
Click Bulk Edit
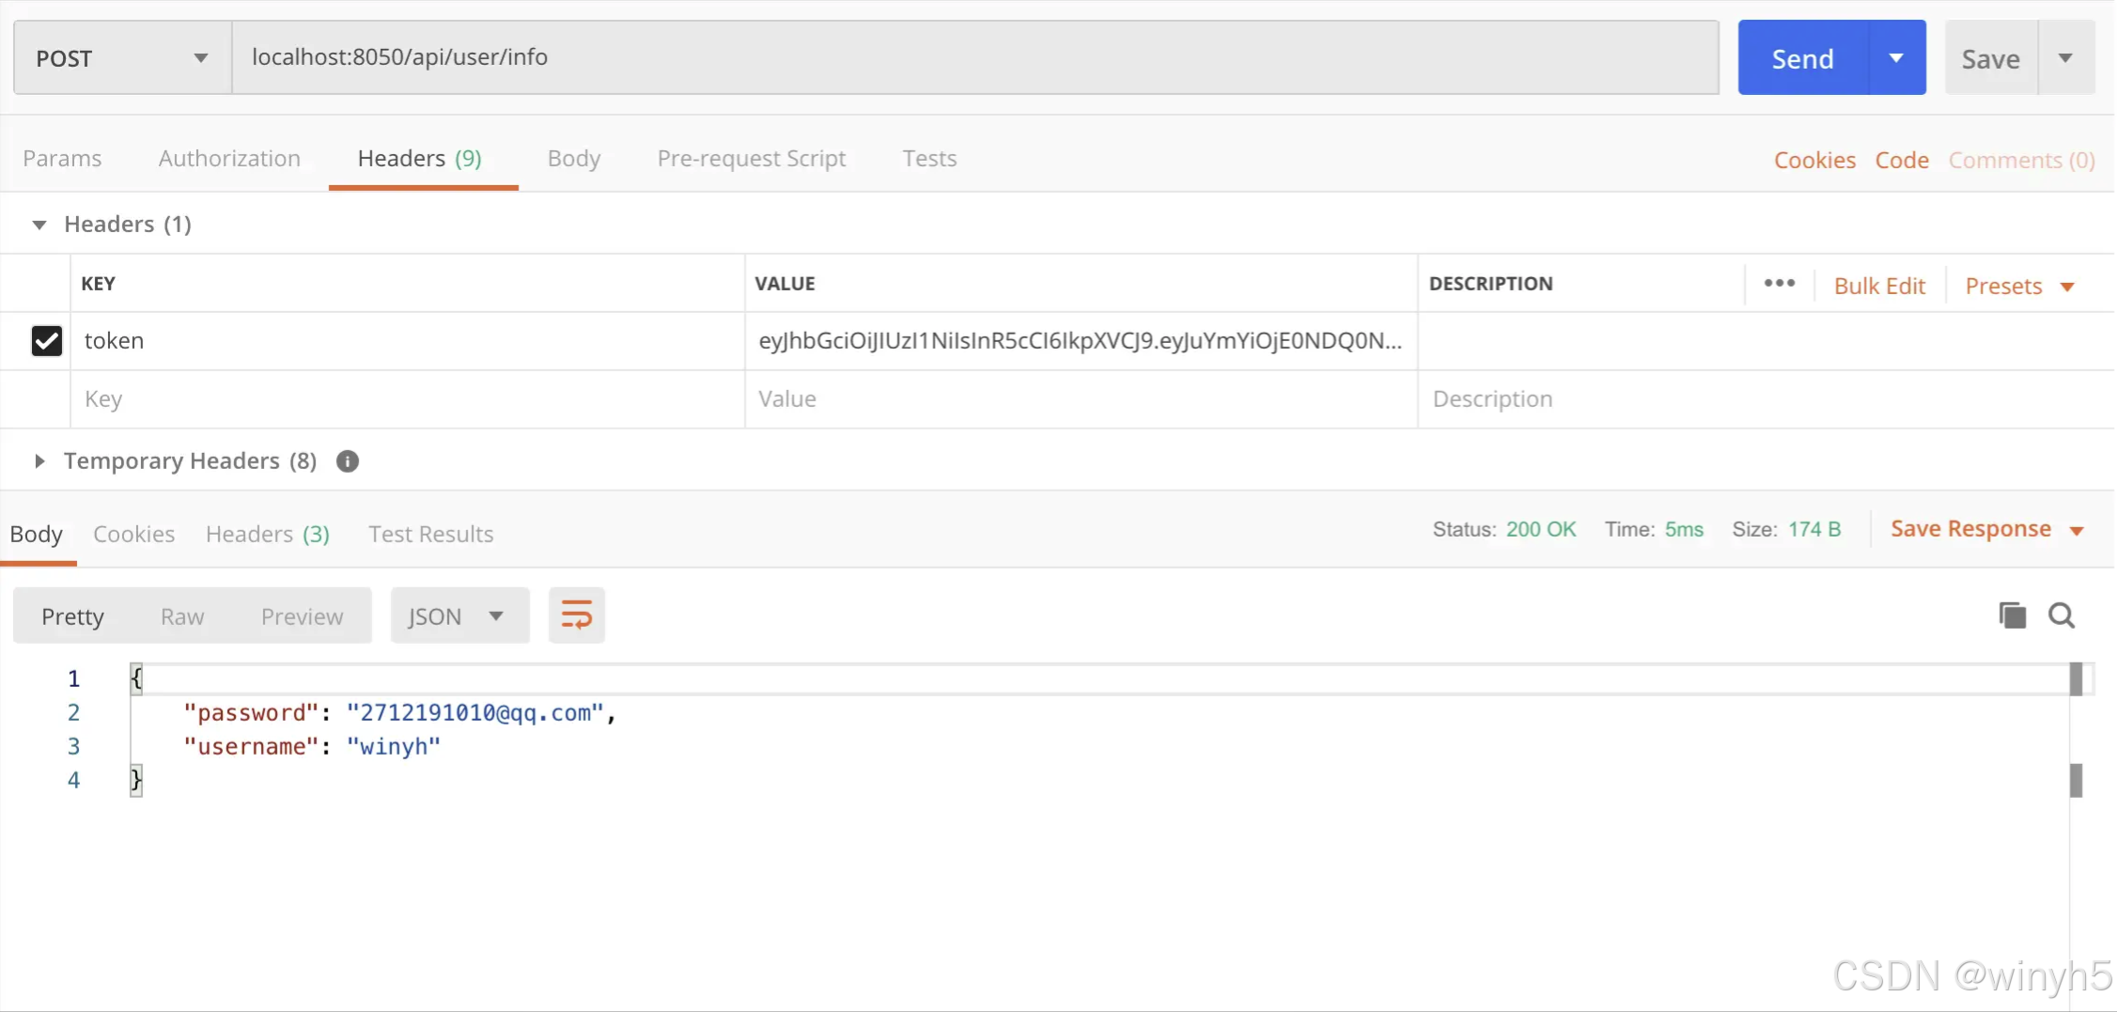click(1879, 286)
